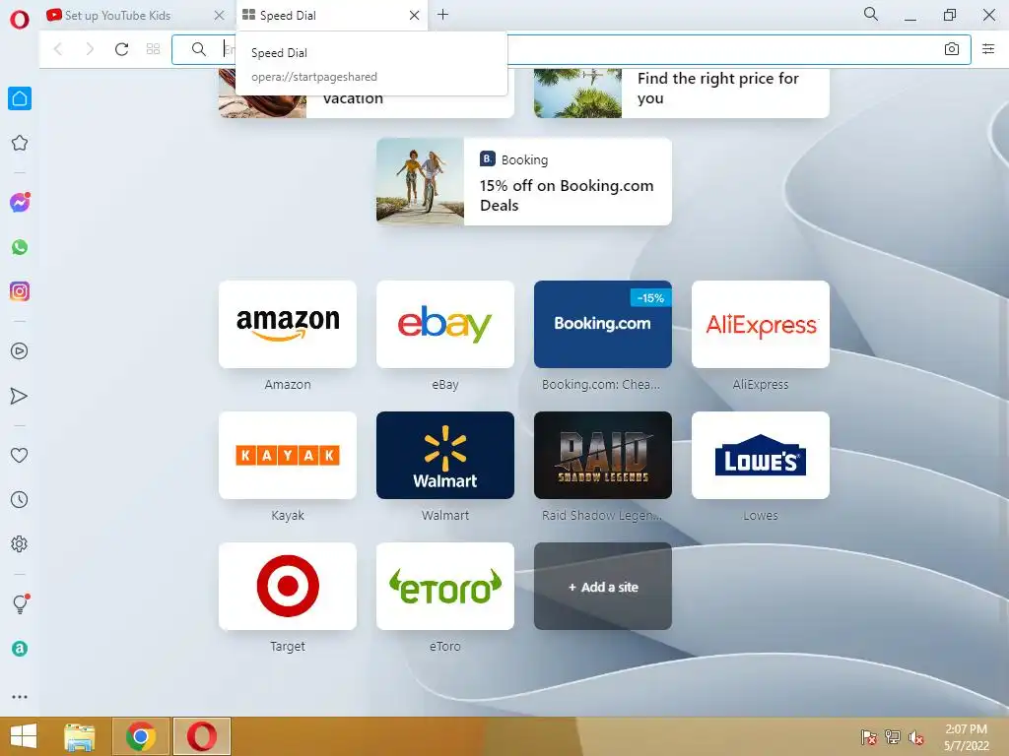The image size is (1009, 756).
Task: Click the Search tabs magnifier icon
Action: (871, 14)
